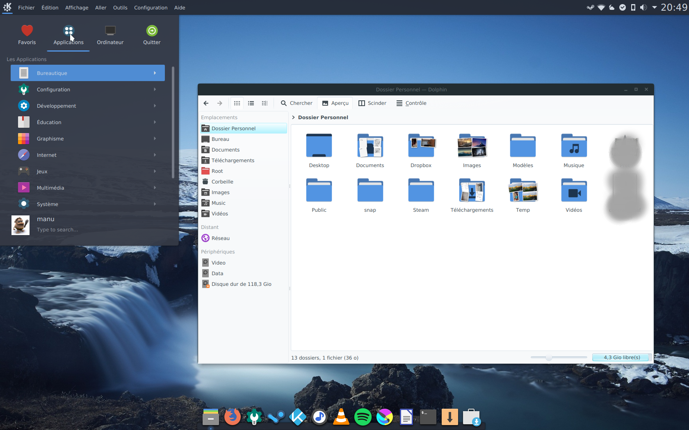Switch to the Quitter tab

click(x=152, y=35)
